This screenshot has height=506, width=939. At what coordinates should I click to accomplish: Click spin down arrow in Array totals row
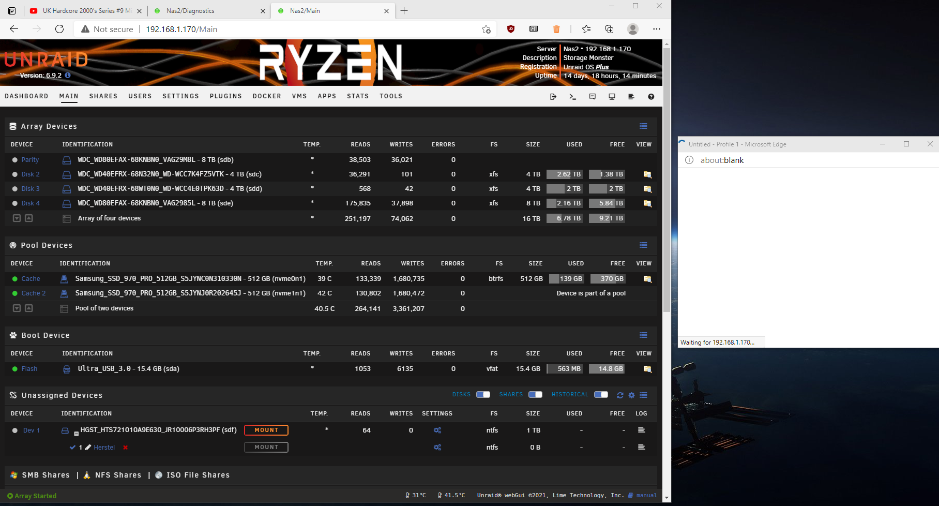[17, 218]
